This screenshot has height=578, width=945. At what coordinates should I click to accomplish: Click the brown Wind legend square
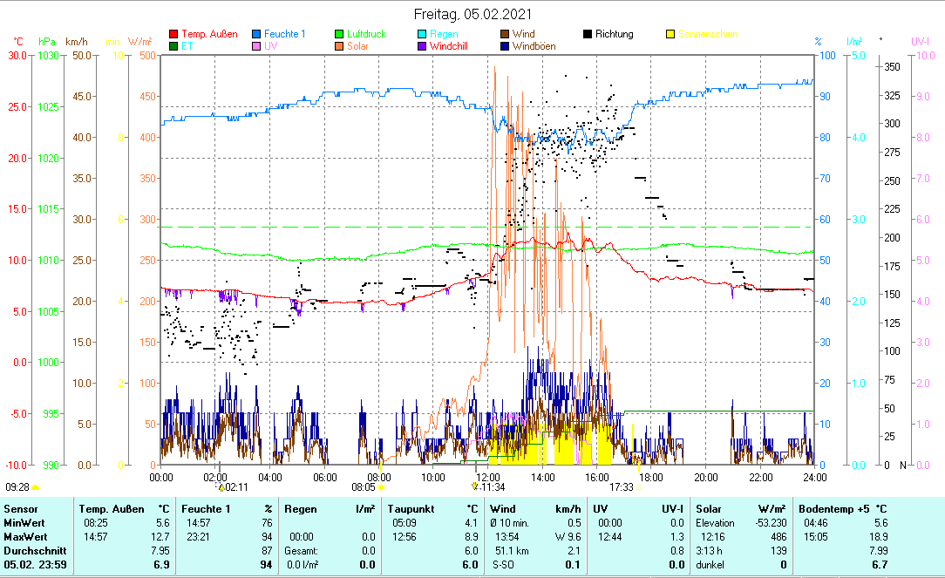(x=506, y=35)
